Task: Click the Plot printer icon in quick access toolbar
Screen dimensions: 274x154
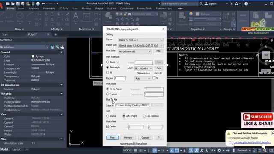Action: pos(38,3)
